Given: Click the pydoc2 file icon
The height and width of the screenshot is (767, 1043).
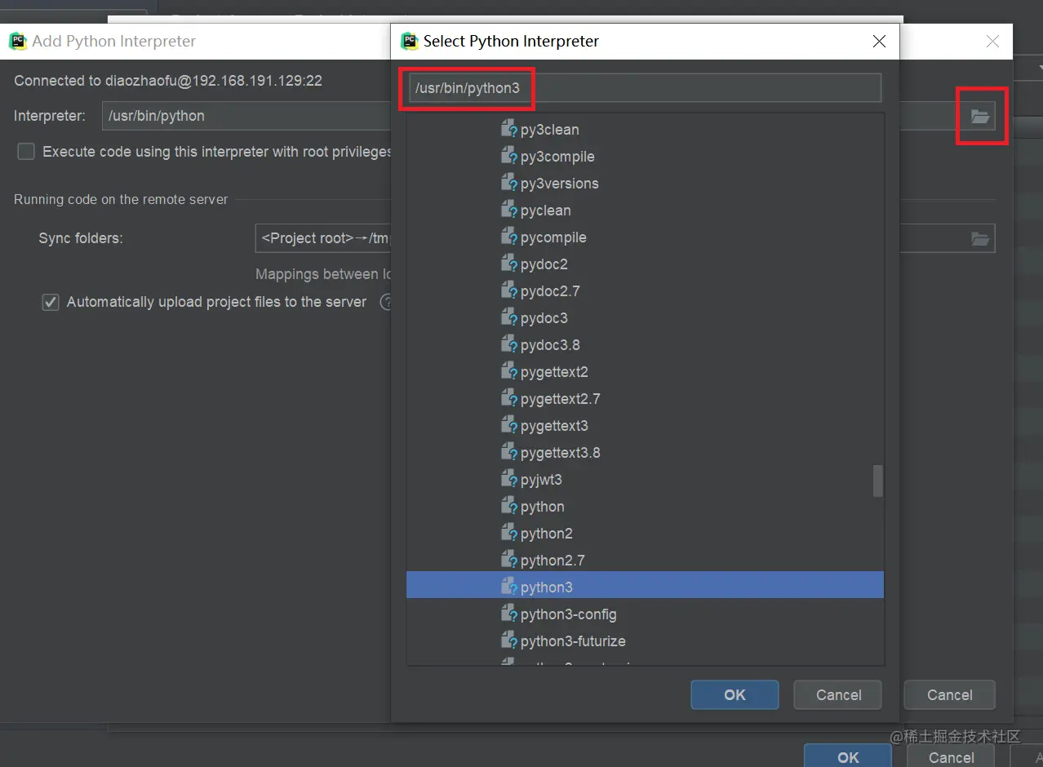Looking at the screenshot, I should point(508,264).
